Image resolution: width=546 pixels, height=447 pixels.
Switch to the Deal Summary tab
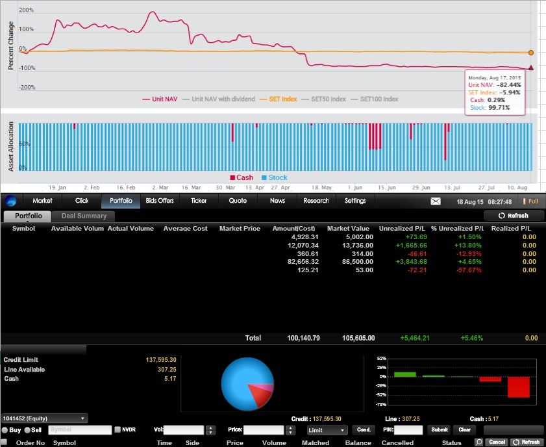tap(83, 216)
